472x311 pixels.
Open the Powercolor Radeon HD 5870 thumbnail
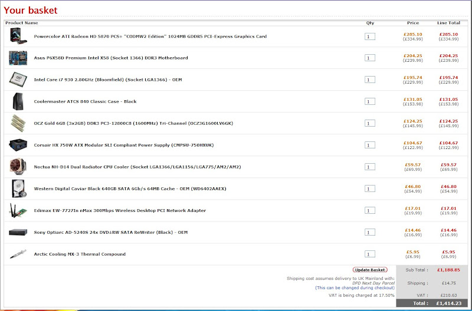(18, 36)
